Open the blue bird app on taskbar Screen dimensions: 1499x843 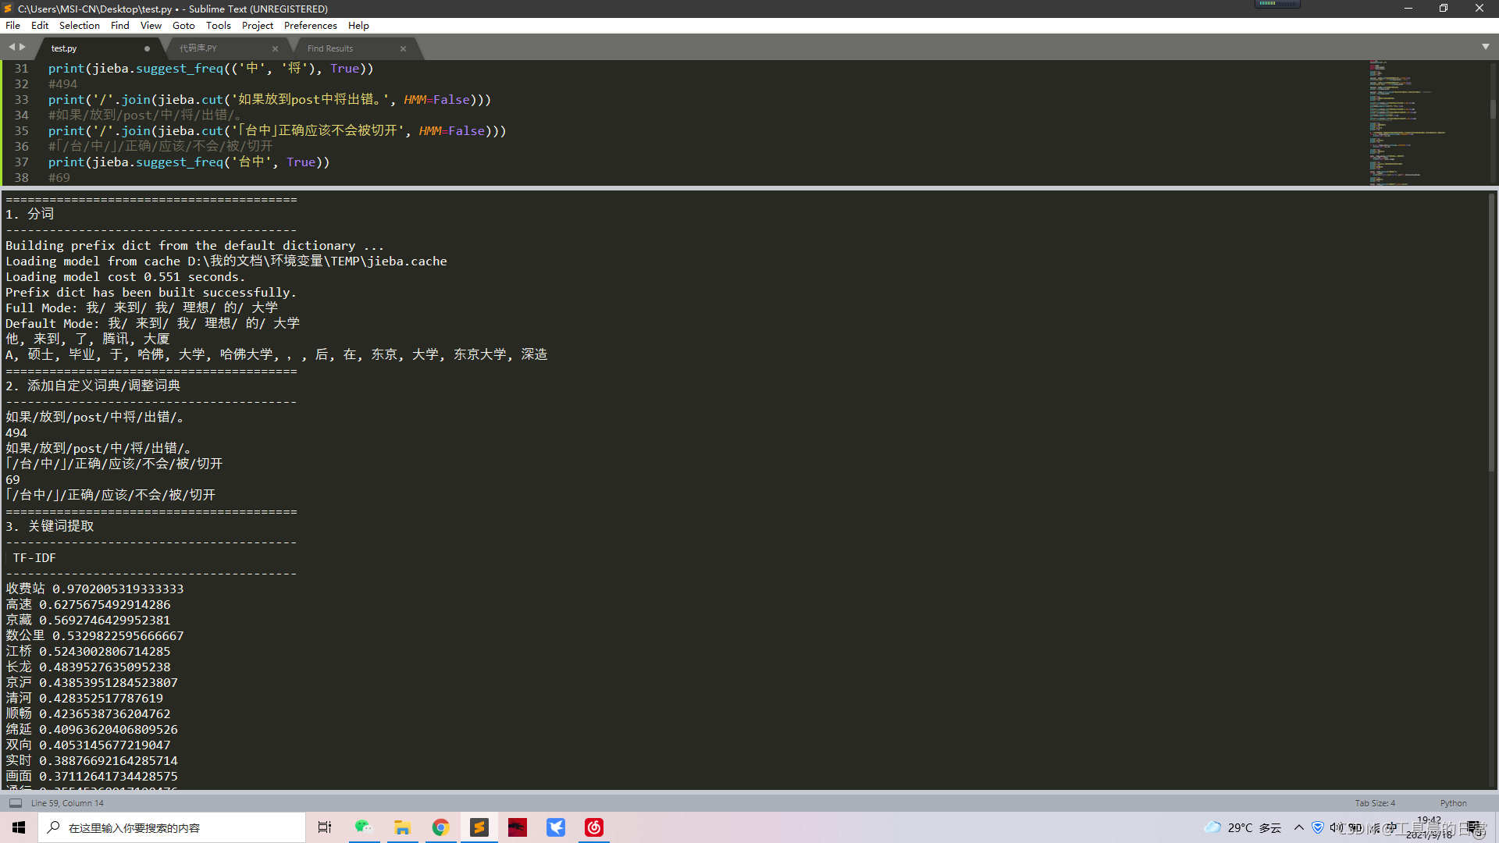coord(555,827)
